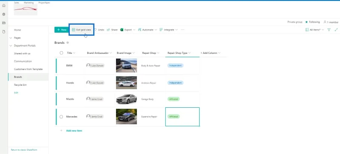Expand the Export dropdown
This screenshot has height=154, width=340.
[x=134, y=30]
